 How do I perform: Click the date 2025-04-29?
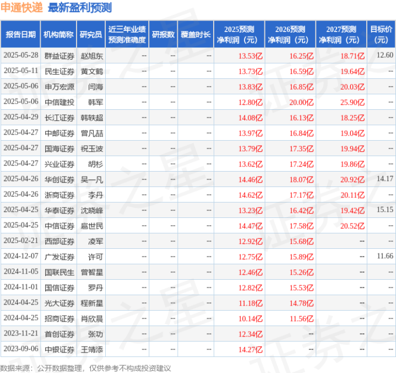[21, 117]
